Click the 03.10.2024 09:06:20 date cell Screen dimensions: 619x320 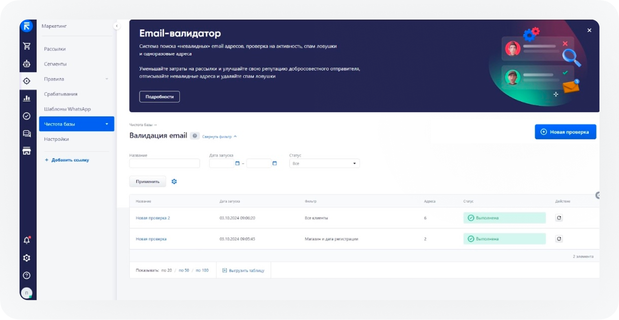237,218
